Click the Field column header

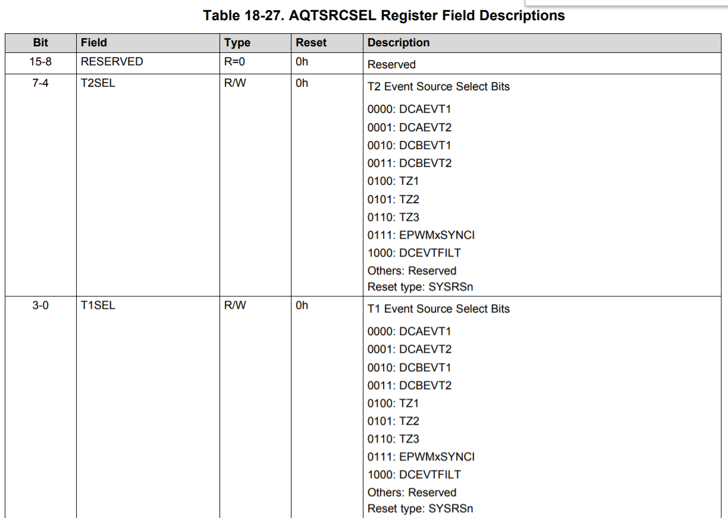click(94, 43)
